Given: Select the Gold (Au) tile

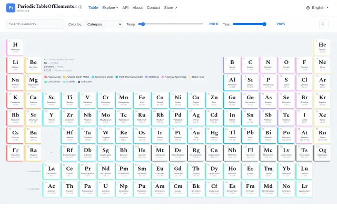Looking at the screenshot, I should 196,135.
